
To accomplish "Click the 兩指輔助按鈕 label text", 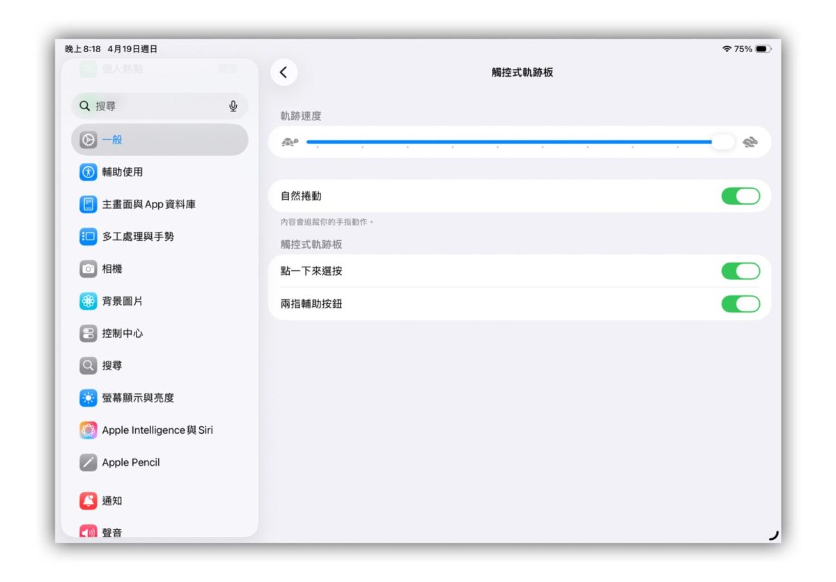I will pyautogui.click(x=311, y=304).
